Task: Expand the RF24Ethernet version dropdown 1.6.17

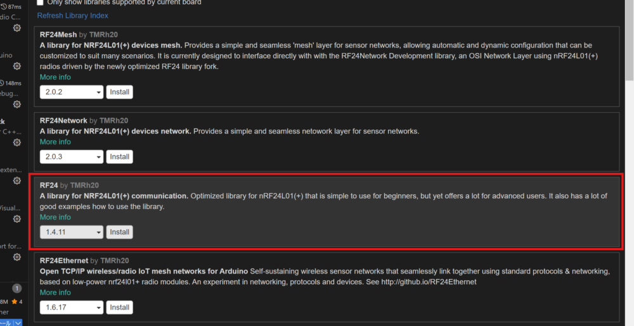Action: pyautogui.click(x=71, y=308)
